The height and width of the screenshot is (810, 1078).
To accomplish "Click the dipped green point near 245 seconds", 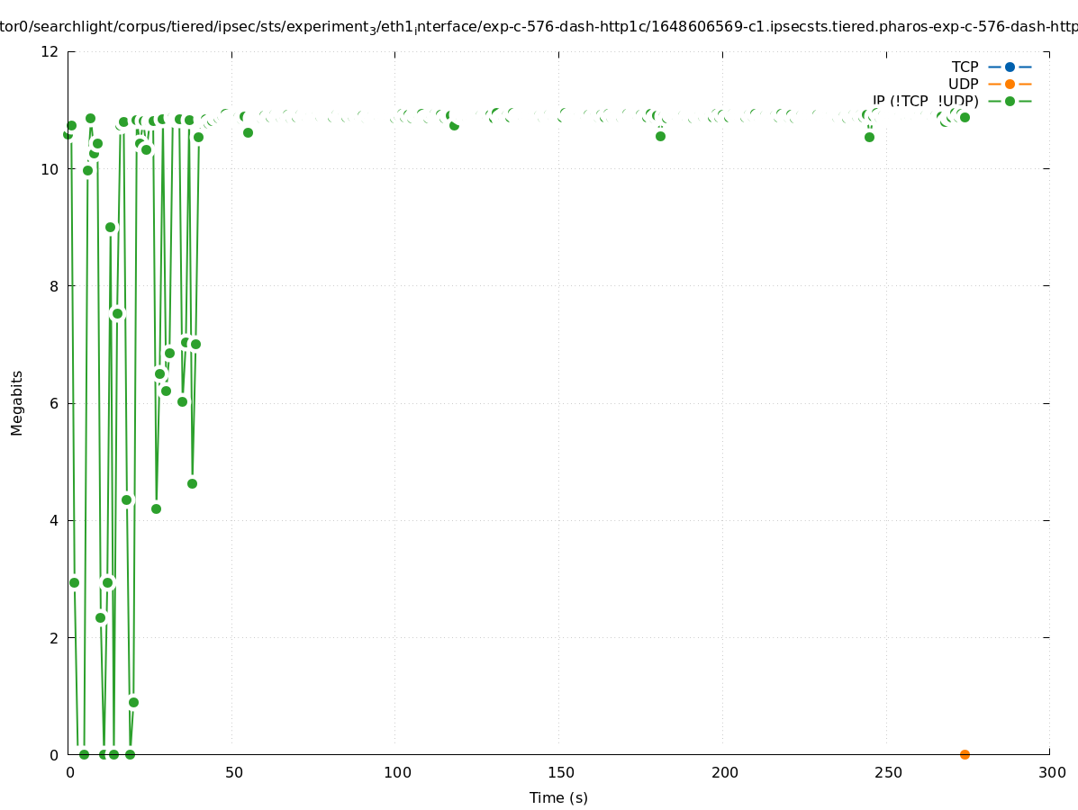I will pyautogui.click(x=869, y=137).
